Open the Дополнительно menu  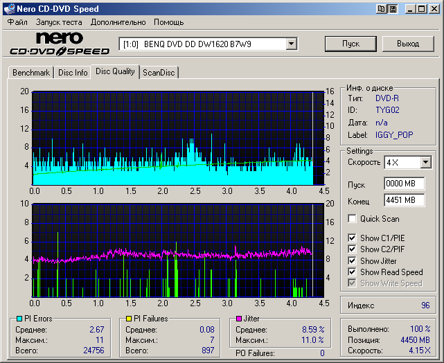pyautogui.click(x=118, y=22)
